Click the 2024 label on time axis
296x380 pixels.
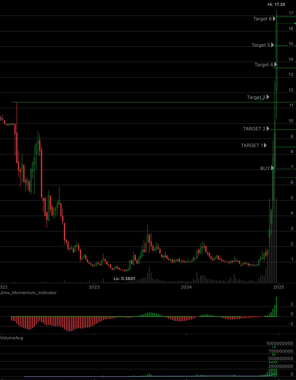coord(186,287)
